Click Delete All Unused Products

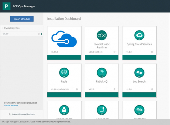[x=23, y=114]
